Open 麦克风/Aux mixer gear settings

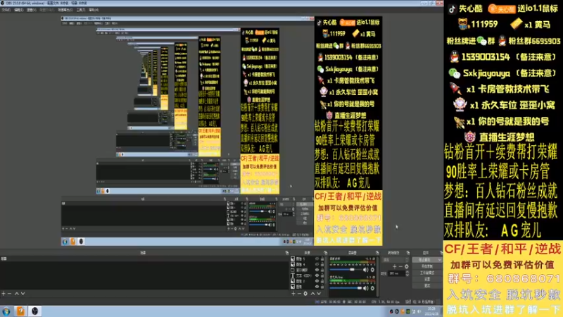click(372, 288)
